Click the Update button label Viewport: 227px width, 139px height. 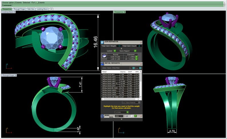point(109,51)
